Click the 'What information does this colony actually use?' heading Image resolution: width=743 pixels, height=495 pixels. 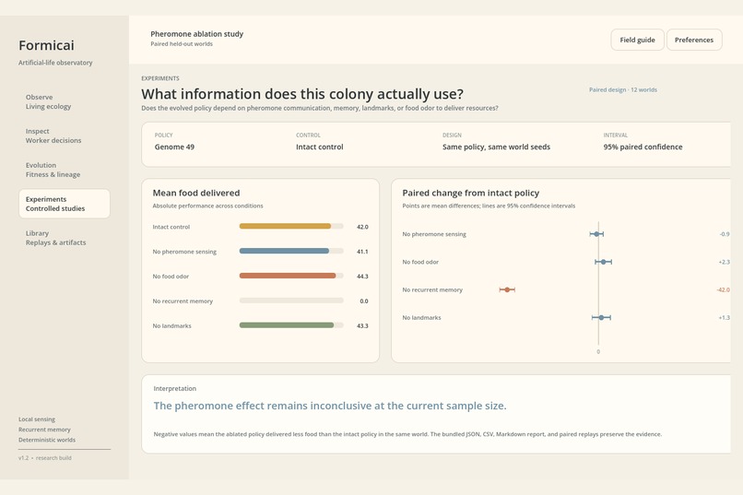point(302,94)
